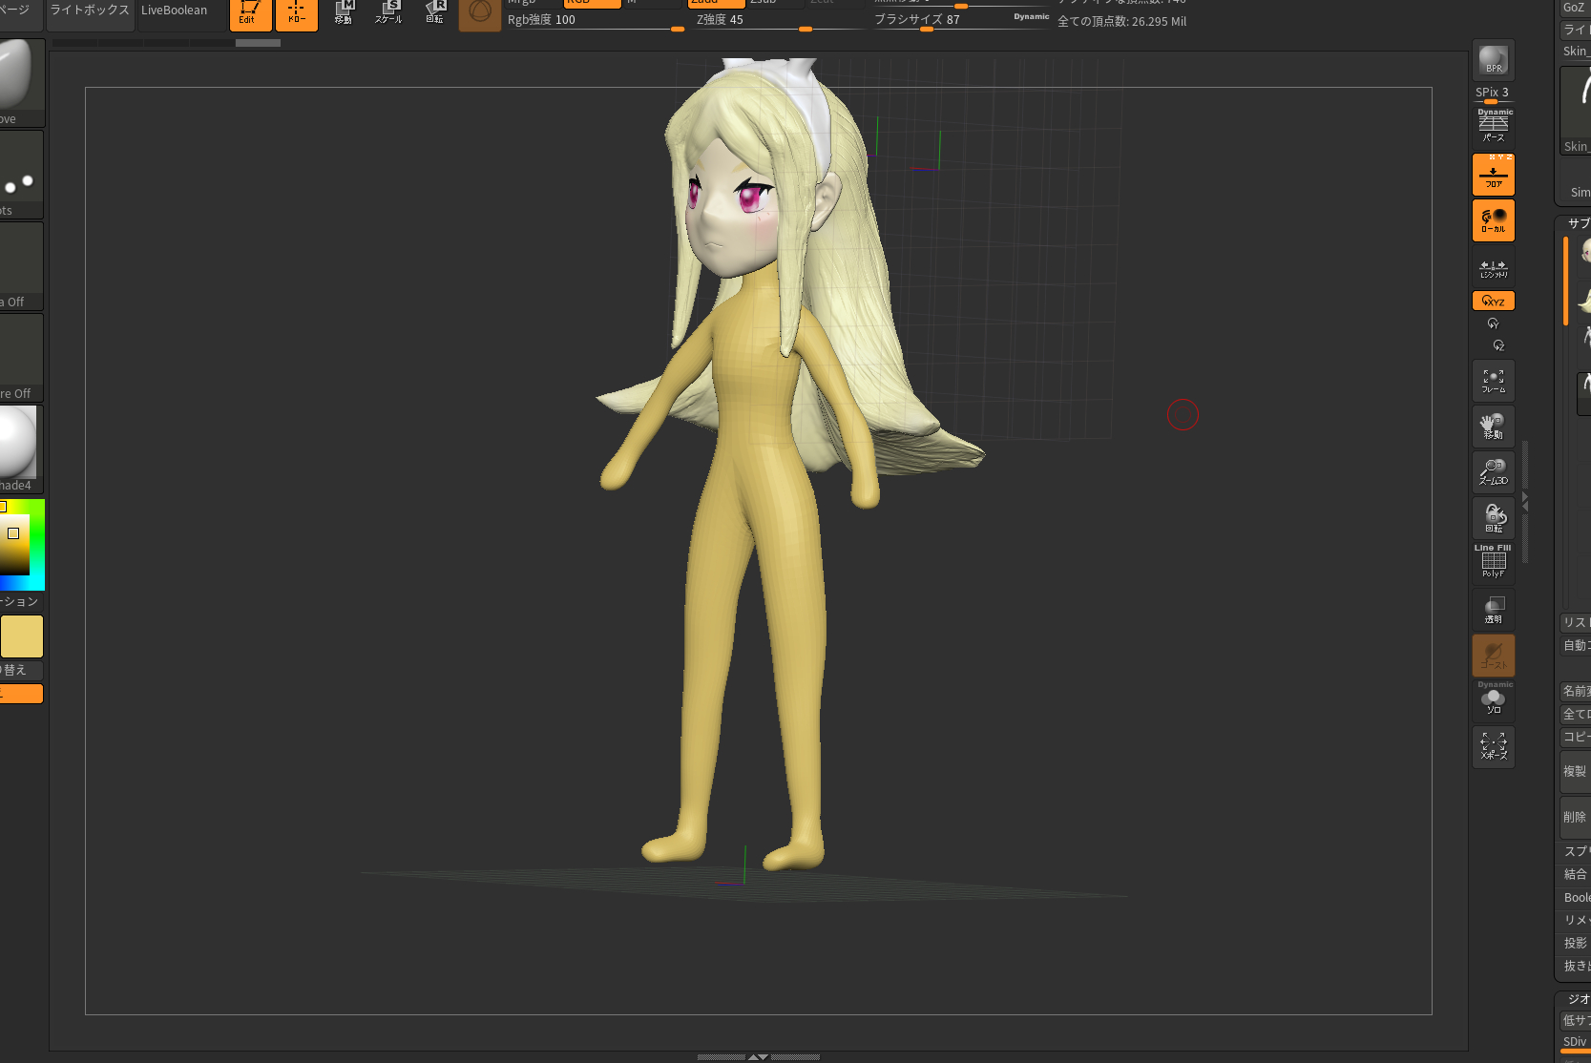Click the document horizontal scrollbar handle
Screen dimensions: 1591x1063
(258, 43)
